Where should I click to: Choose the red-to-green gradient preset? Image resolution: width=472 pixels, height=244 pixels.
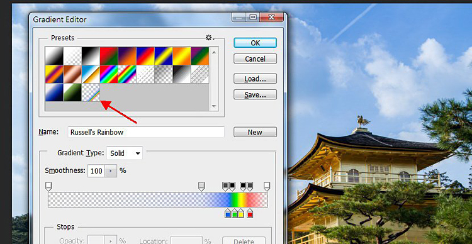coord(109,56)
